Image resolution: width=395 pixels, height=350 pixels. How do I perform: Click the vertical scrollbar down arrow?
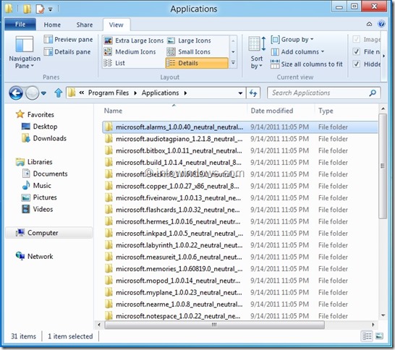coord(383,315)
